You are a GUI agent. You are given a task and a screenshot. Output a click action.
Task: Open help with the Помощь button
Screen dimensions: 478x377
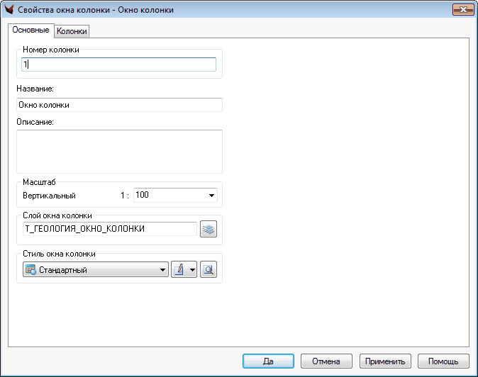click(443, 361)
